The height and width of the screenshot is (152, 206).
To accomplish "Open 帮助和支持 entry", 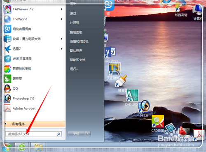I will pyautogui.click(x=77, y=60).
